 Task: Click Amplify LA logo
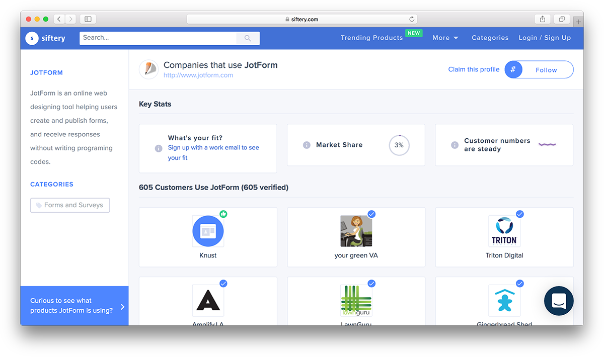[208, 300]
